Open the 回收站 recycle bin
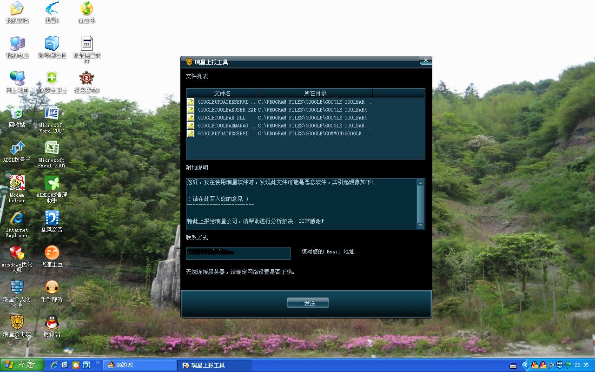 (x=17, y=117)
